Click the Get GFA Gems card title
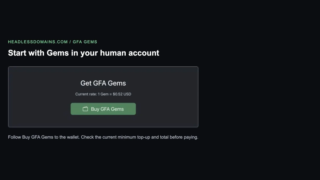320x180 pixels. 103,83
